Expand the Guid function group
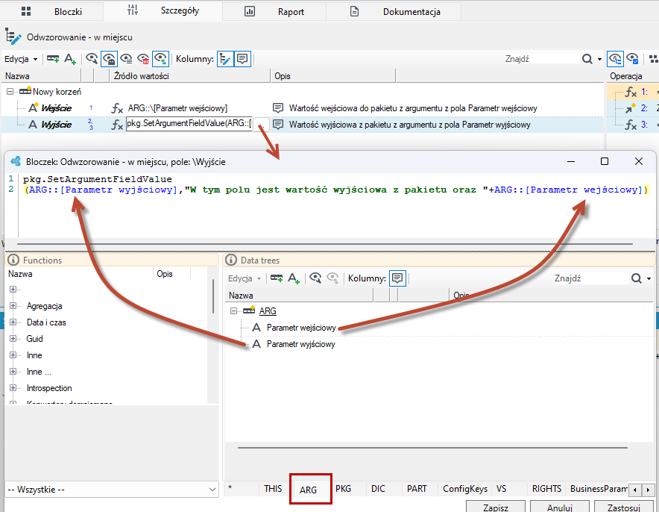This screenshot has width=659, height=512. [x=13, y=339]
